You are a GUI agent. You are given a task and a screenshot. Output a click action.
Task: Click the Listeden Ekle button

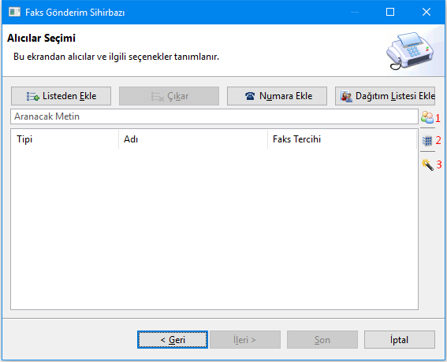pos(61,96)
